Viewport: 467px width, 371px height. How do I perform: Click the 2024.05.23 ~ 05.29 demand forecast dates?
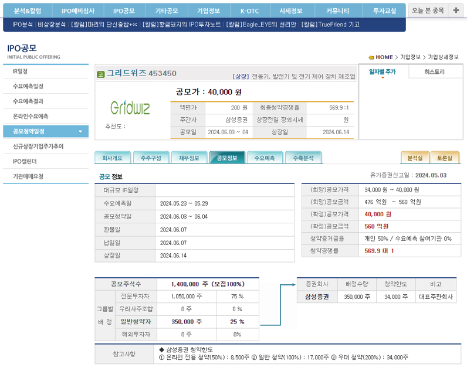(184, 203)
